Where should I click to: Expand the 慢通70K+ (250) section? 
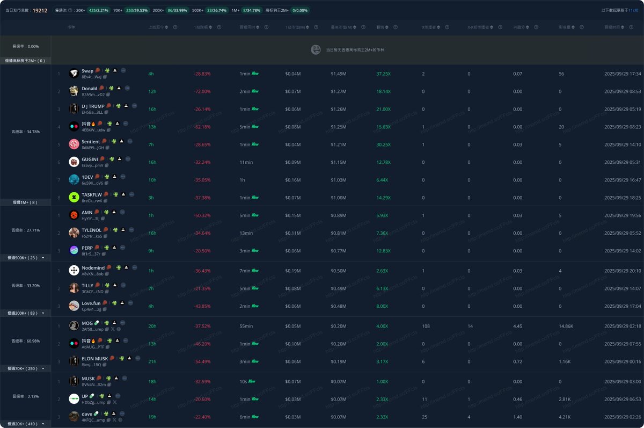click(43, 368)
